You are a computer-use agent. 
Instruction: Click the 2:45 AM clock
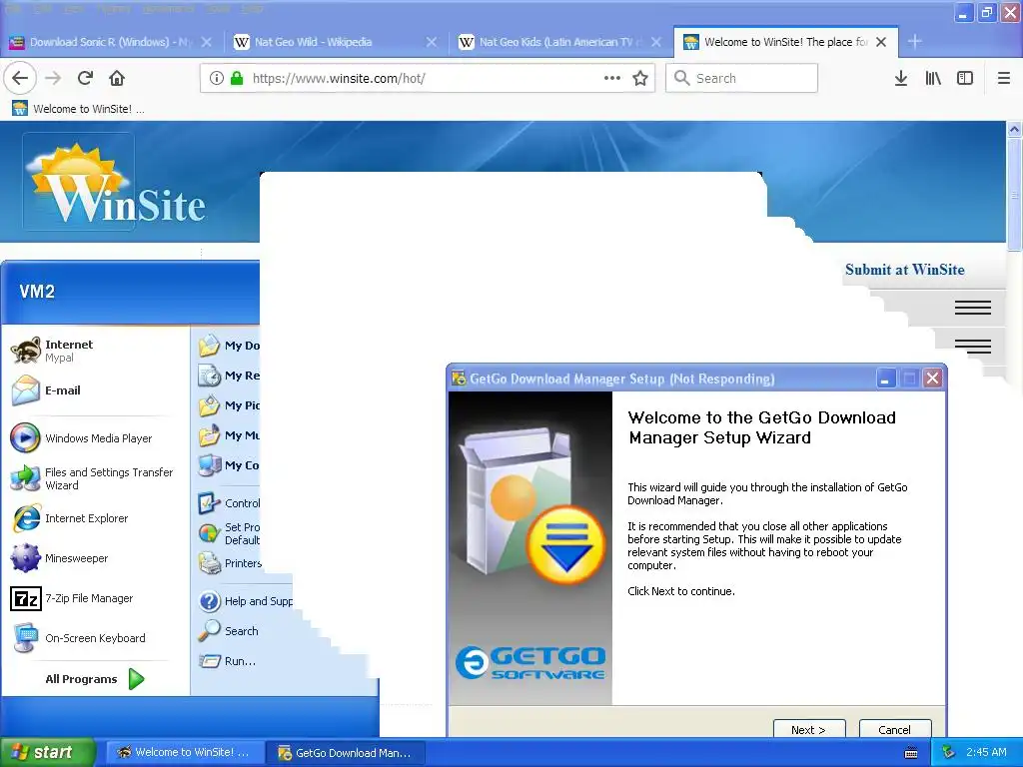[986, 753]
